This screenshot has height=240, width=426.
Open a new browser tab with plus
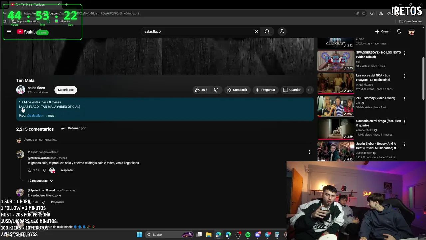pos(67,4)
